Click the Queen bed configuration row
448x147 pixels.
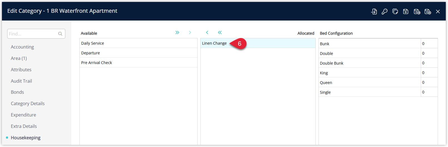[370, 82]
